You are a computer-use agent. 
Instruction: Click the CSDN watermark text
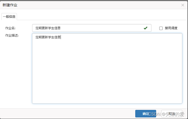(154, 114)
